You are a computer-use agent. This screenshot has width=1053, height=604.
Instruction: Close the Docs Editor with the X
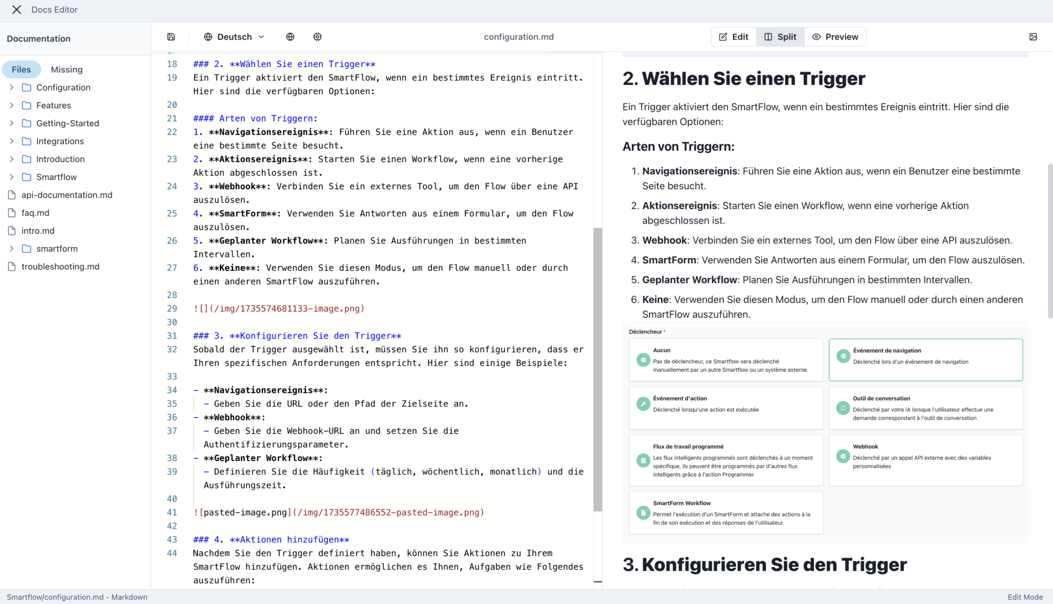point(16,9)
